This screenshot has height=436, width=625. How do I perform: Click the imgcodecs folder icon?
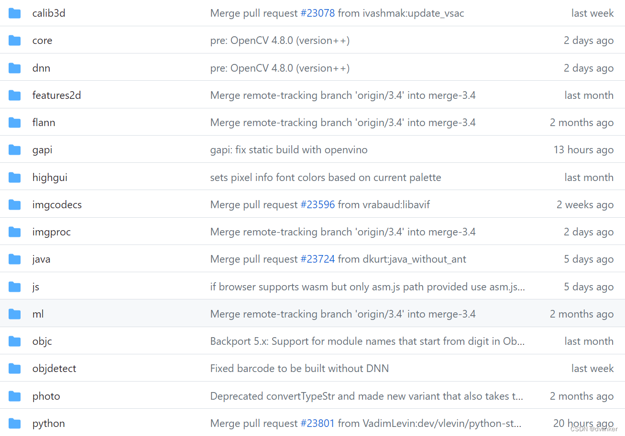(15, 205)
